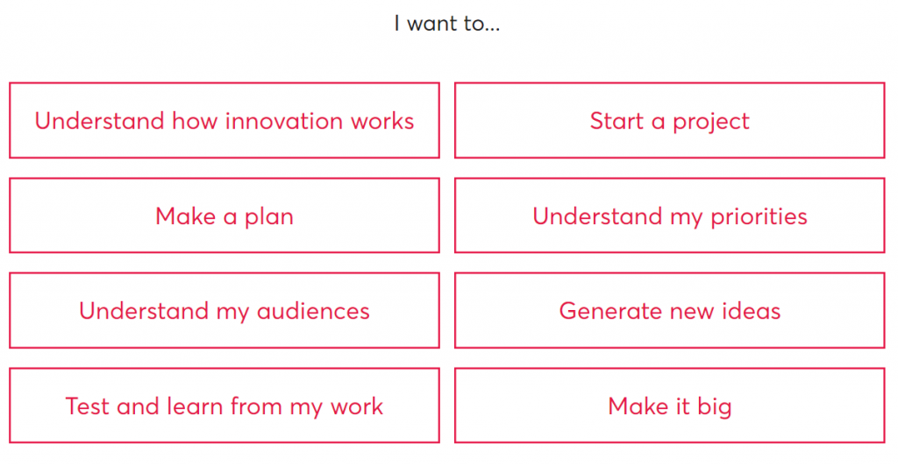Image resolution: width=898 pixels, height=465 pixels.
Task: Click the red 'Make it big' label text
Action: (x=669, y=406)
